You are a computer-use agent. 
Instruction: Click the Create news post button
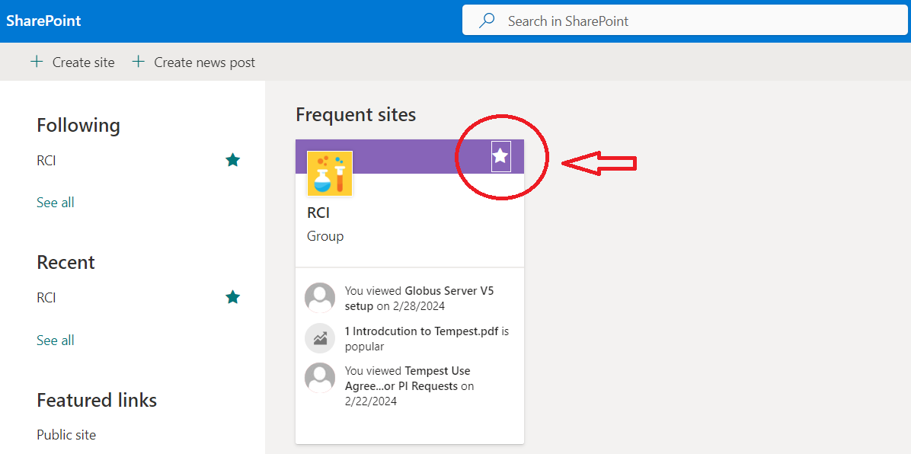tap(194, 62)
